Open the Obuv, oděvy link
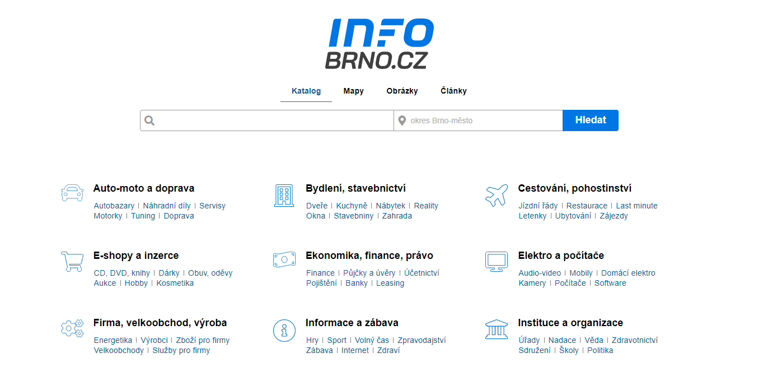 [210, 273]
